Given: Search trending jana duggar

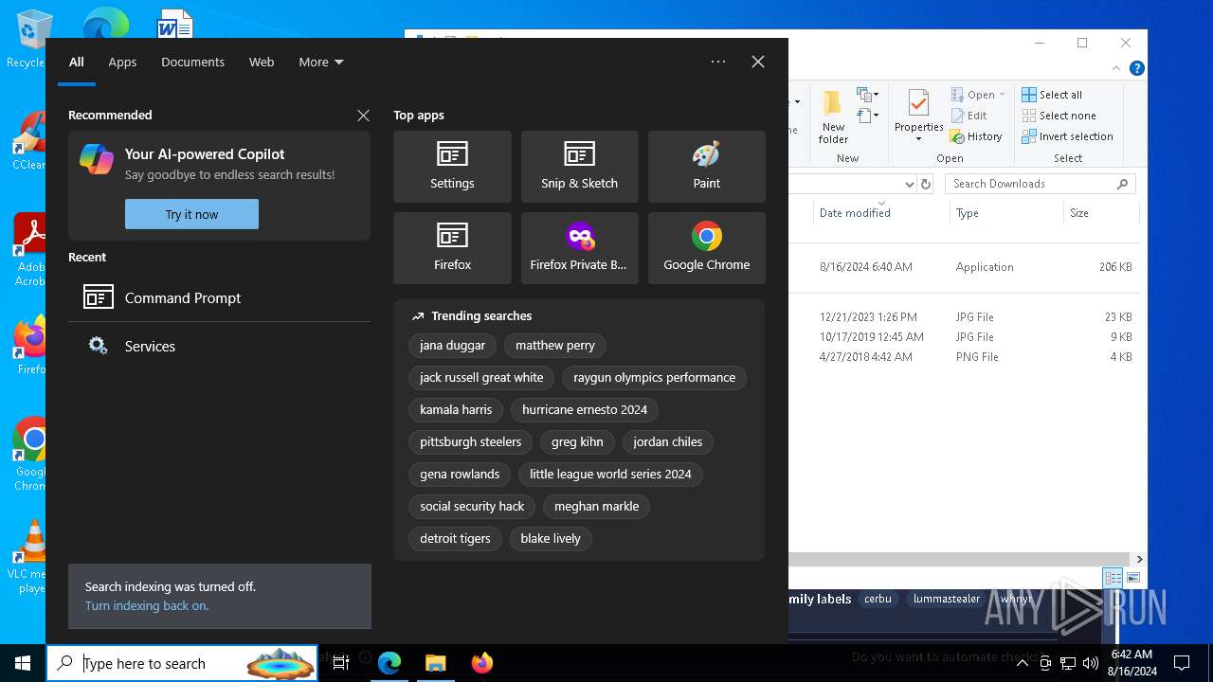Looking at the screenshot, I should [x=452, y=346].
